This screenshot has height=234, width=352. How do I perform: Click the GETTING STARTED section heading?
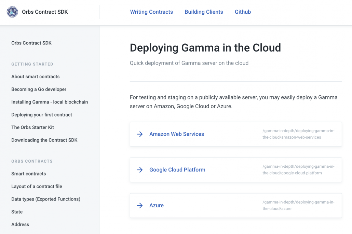[x=32, y=64]
